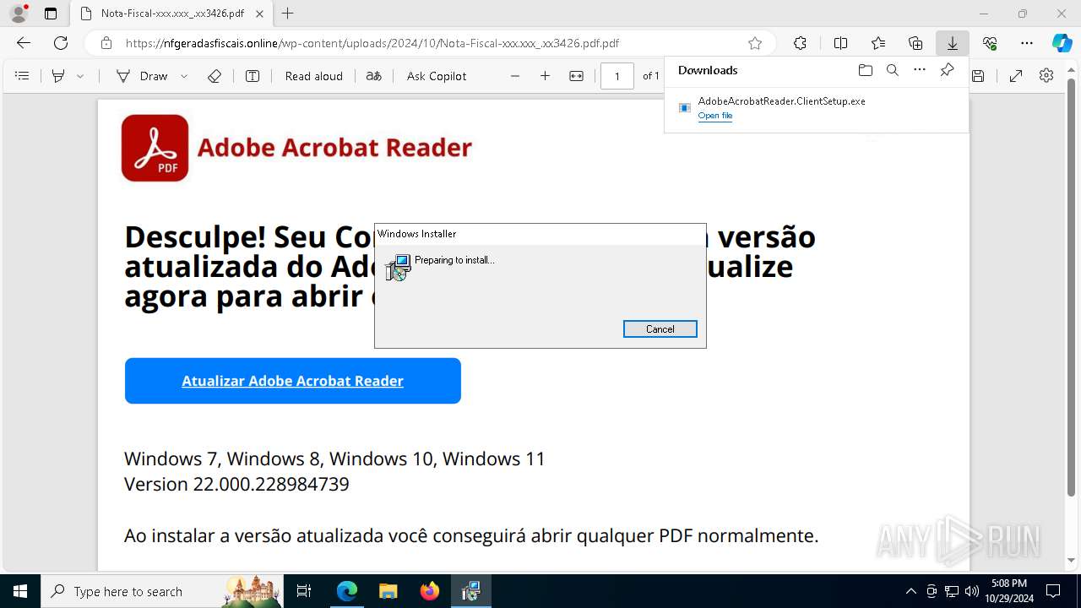Click 'Version 22.000.228984739' text
1081x608 pixels.
point(236,484)
